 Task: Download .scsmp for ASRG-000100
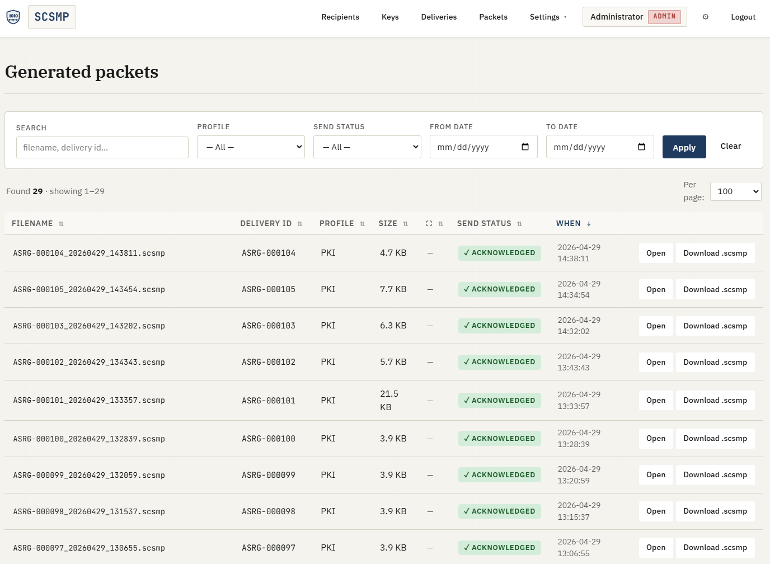[x=715, y=439]
